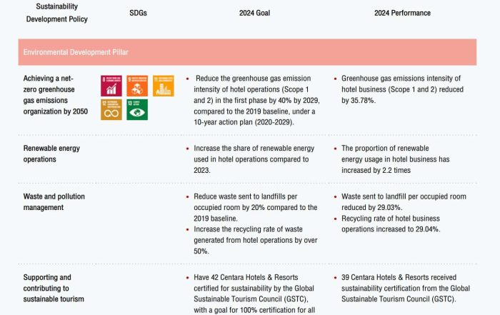This screenshot has height=315, width=500.
Task: Click the recycling rate 29.04% bullet
Action: coord(391,224)
